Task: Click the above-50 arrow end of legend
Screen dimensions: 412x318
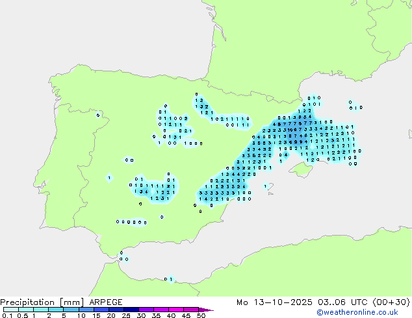Action: coord(206,310)
